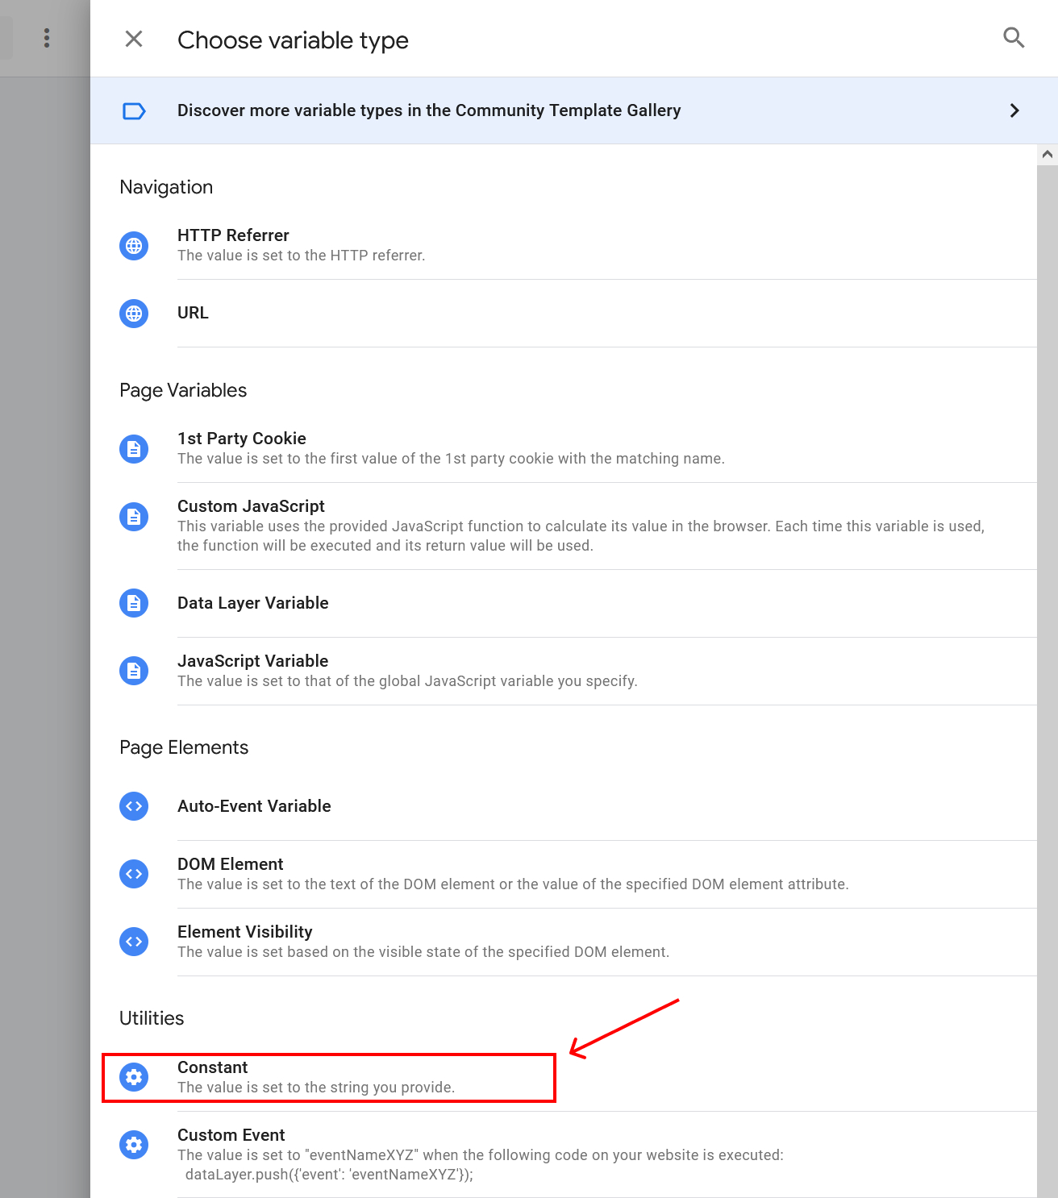Viewport: 1058px width, 1198px height.
Task: Click the Custom Event gear icon
Action: 134,1145
